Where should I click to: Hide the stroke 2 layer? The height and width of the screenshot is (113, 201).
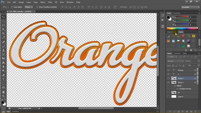[x=168, y=82]
